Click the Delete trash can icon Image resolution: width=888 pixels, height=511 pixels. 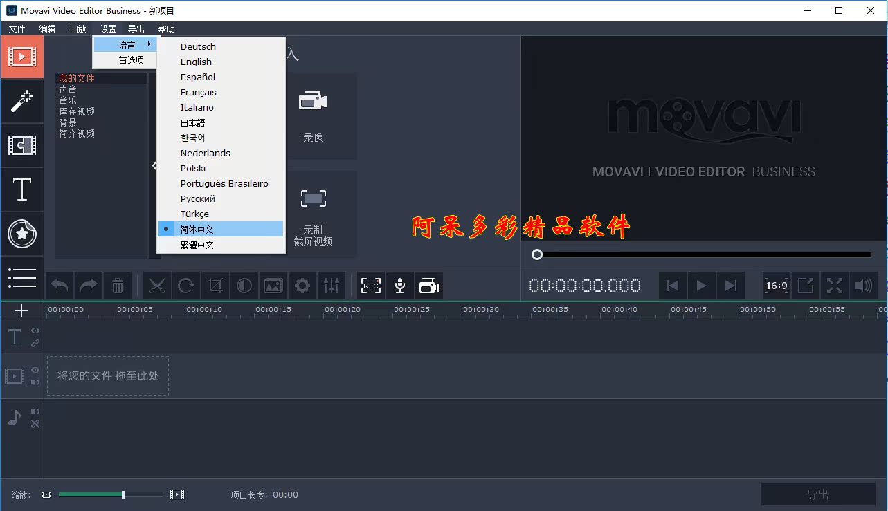[118, 286]
